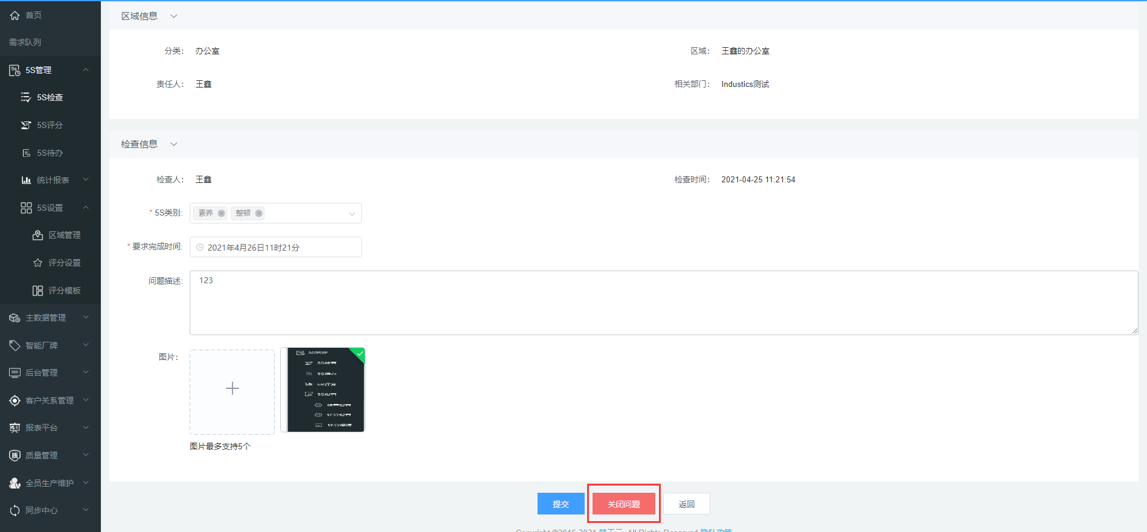Viewport: 1147px width, 532px height.
Task: Collapse the 区域信息 section
Action: 173,16
